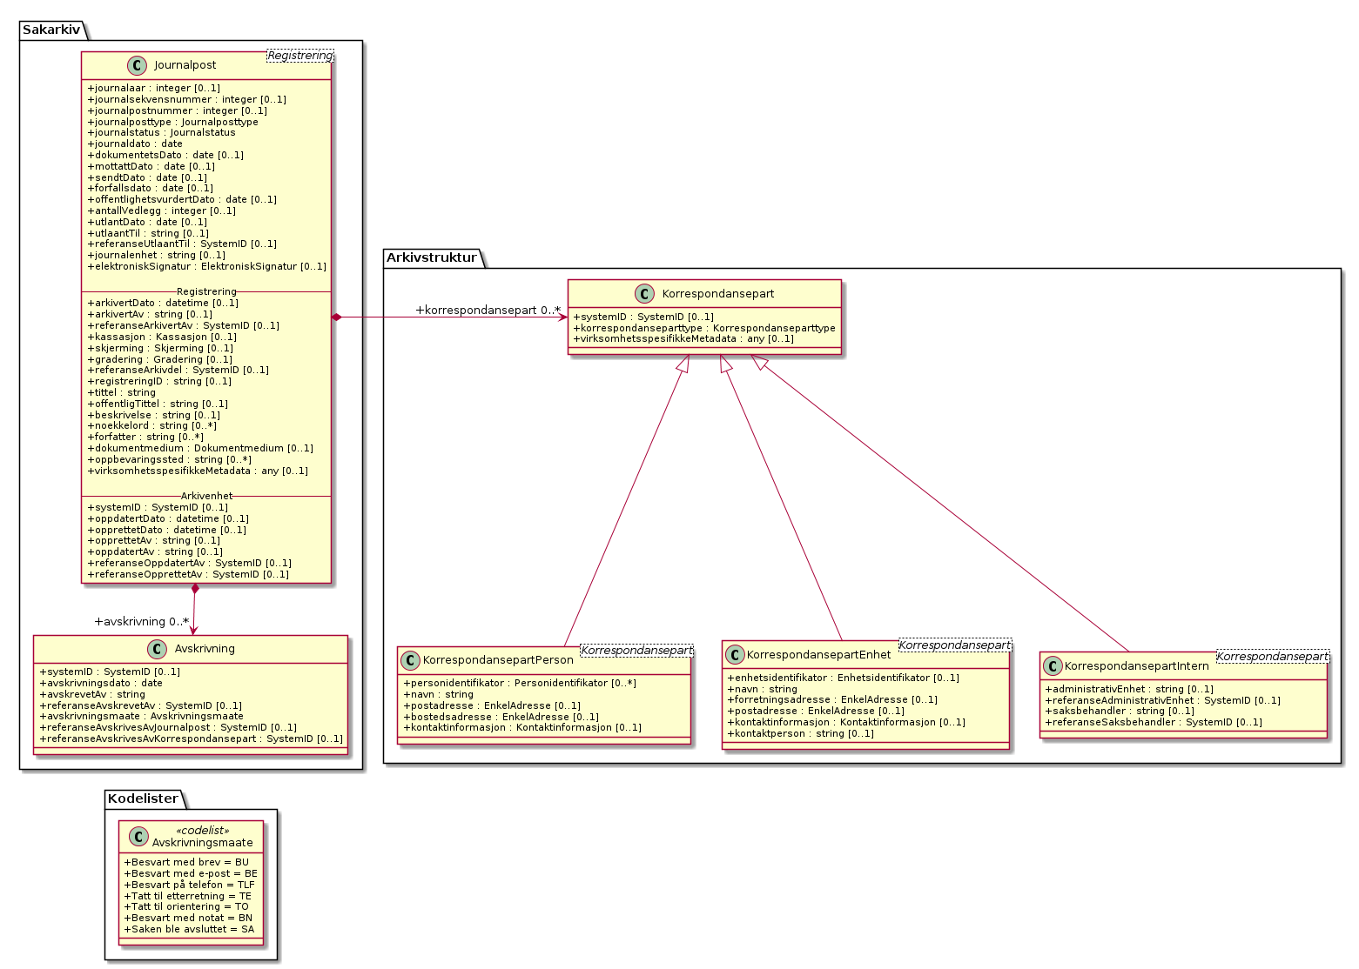The width and height of the screenshot is (1359, 969).
Task: Click the '+enhetsidentifikator : Enhetsidentifikator [0..1]' attribute
Action: [x=844, y=678]
